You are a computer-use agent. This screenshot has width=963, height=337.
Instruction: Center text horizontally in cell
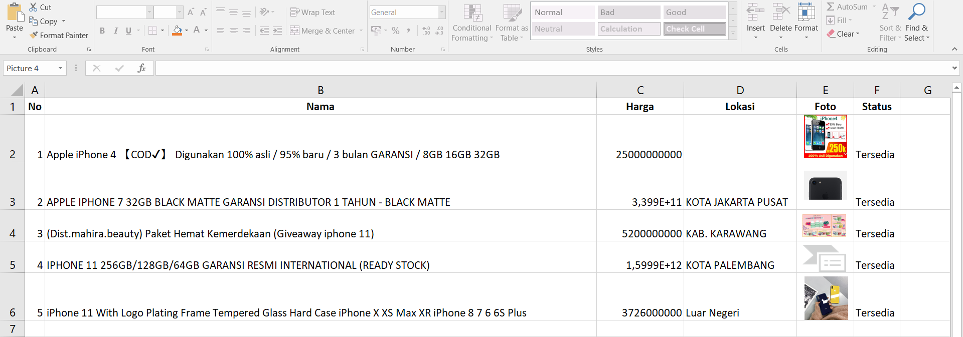coord(234,31)
